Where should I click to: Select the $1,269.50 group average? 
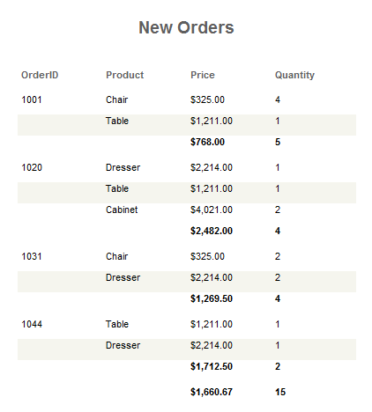(212, 298)
